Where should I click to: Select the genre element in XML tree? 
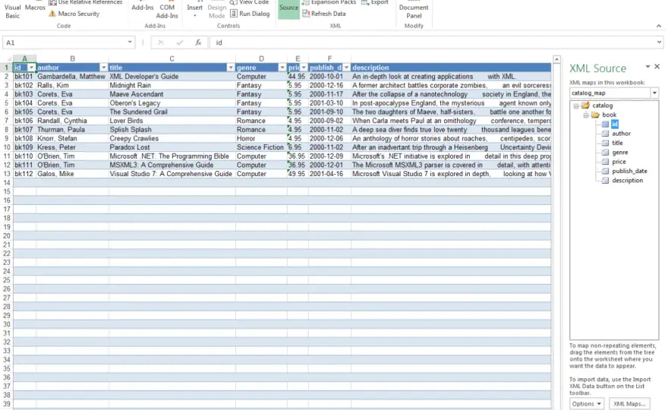620,152
